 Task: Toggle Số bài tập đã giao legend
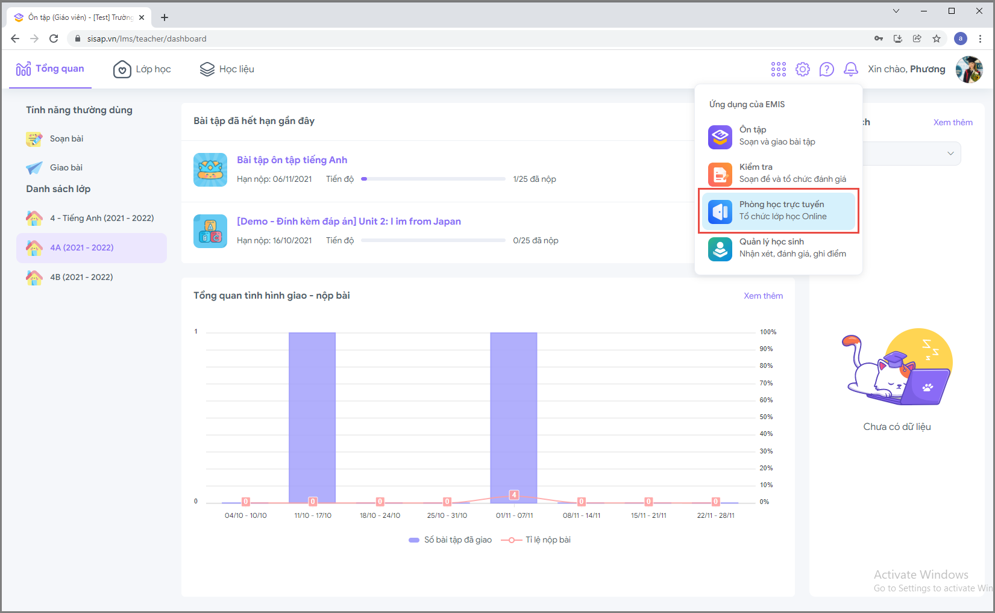pyautogui.click(x=450, y=540)
